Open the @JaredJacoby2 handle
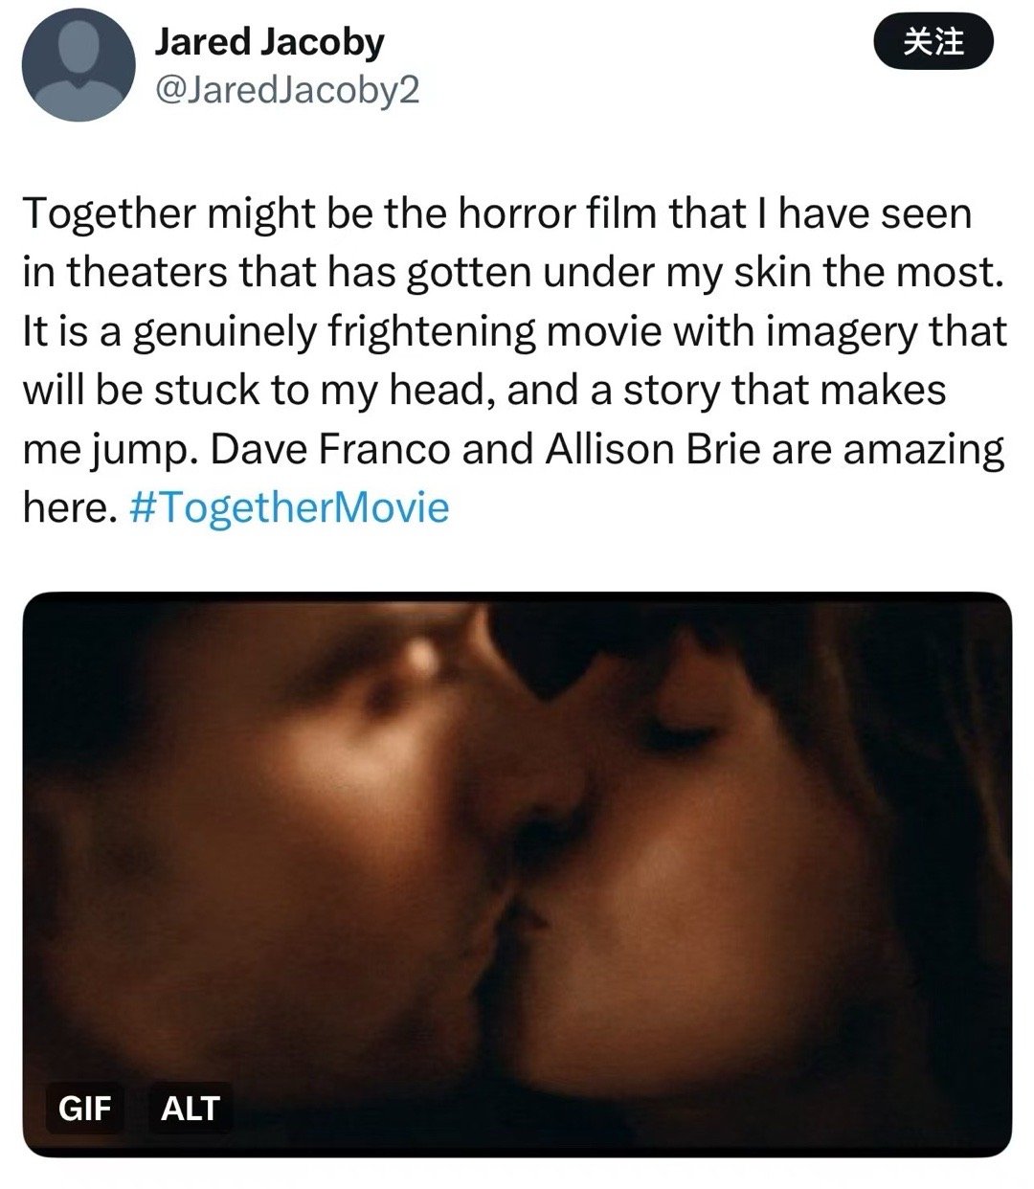 coord(286,90)
